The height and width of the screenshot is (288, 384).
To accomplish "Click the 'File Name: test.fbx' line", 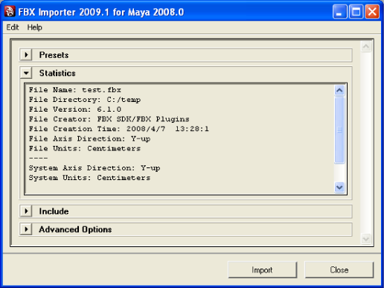I will point(75,90).
